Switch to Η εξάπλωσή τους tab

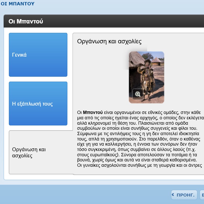38,104
